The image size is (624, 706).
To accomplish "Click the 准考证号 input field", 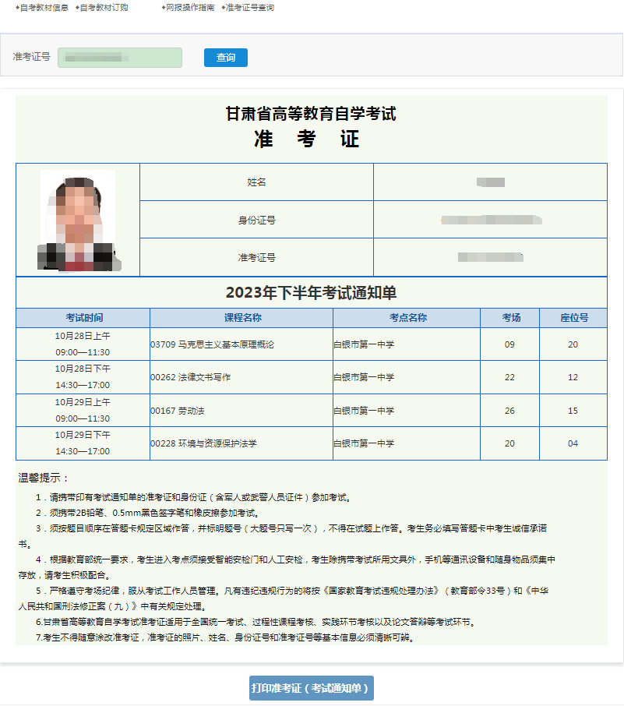I will (x=120, y=58).
